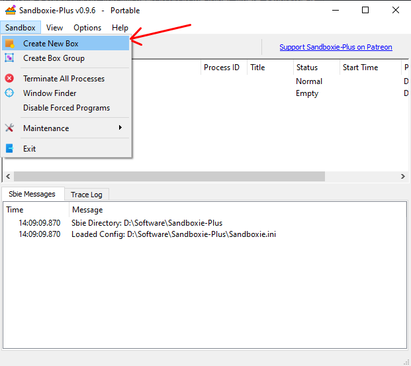Image resolution: width=411 pixels, height=366 pixels.
Task: Click the Status column header
Action: pos(316,68)
